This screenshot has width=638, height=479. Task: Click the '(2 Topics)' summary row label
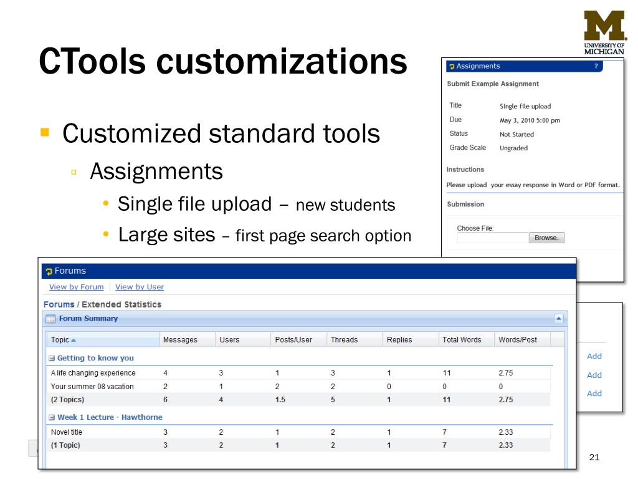[x=67, y=400]
